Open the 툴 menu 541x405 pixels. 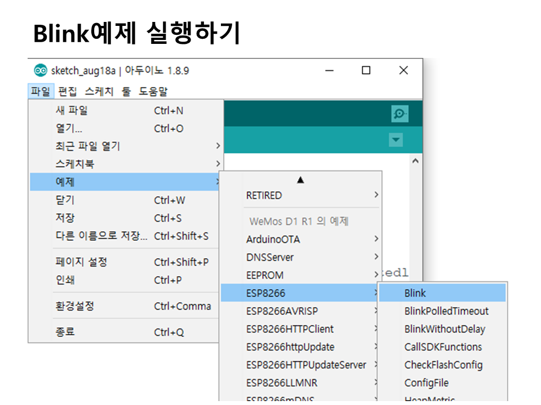[126, 91]
